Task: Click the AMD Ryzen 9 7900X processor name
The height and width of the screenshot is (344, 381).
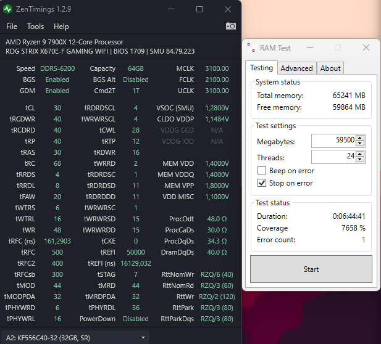Action: click(64, 42)
